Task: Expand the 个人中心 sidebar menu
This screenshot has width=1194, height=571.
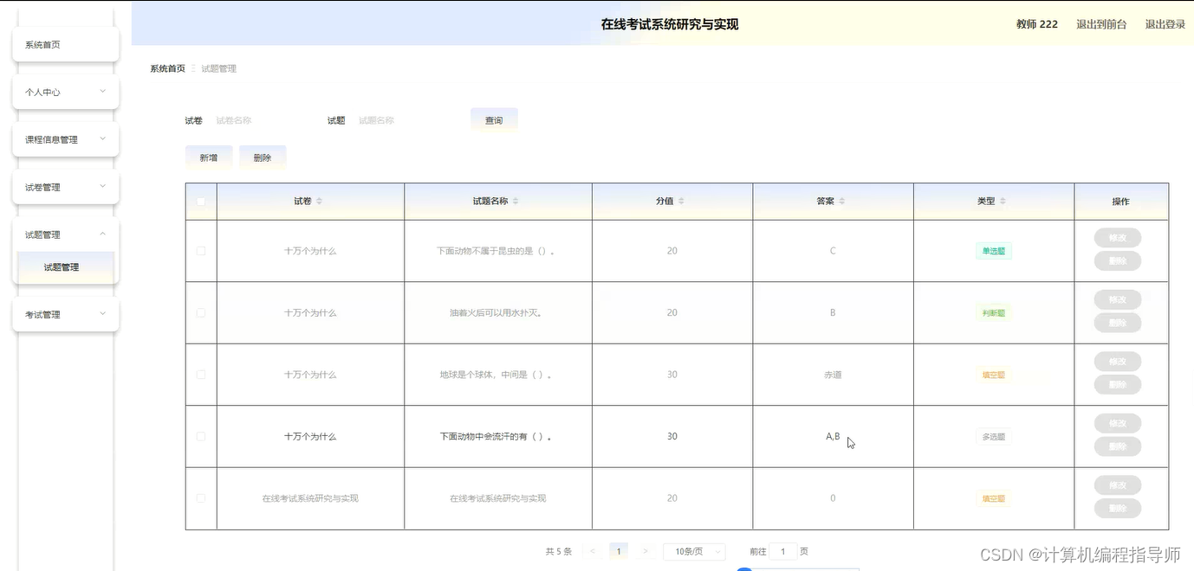Action: click(65, 92)
